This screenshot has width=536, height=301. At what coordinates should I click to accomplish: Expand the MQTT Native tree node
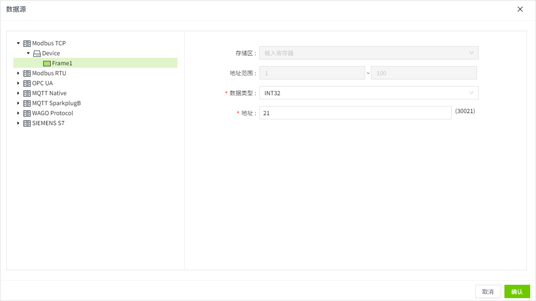coord(18,93)
